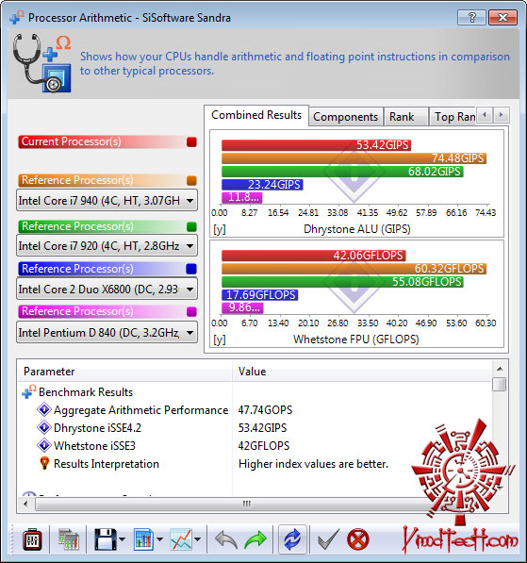The height and width of the screenshot is (563, 527).
Task: Click the grey Back arrow icon
Action: pos(226,539)
